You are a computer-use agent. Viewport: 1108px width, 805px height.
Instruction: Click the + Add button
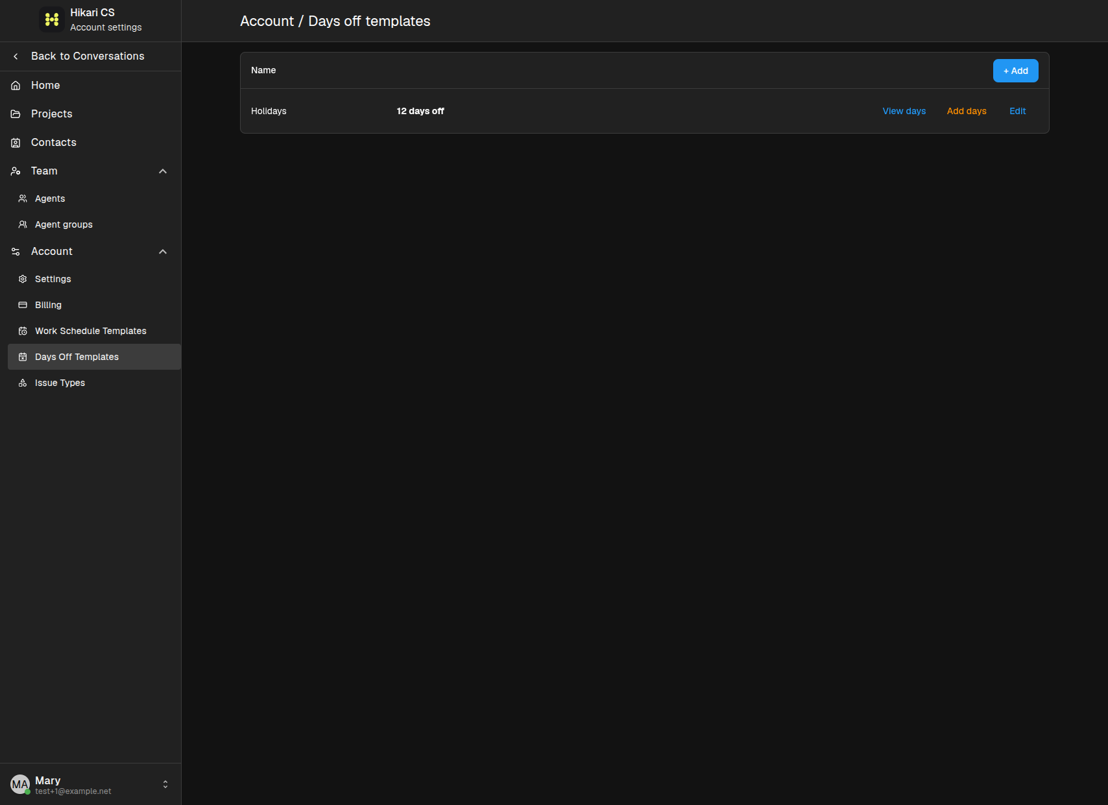(x=1015, y=71)
